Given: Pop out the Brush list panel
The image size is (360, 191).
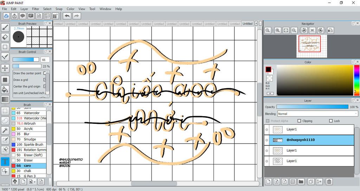Looking at the screenshot, I should pyautogui.click(x=45, y=104).
